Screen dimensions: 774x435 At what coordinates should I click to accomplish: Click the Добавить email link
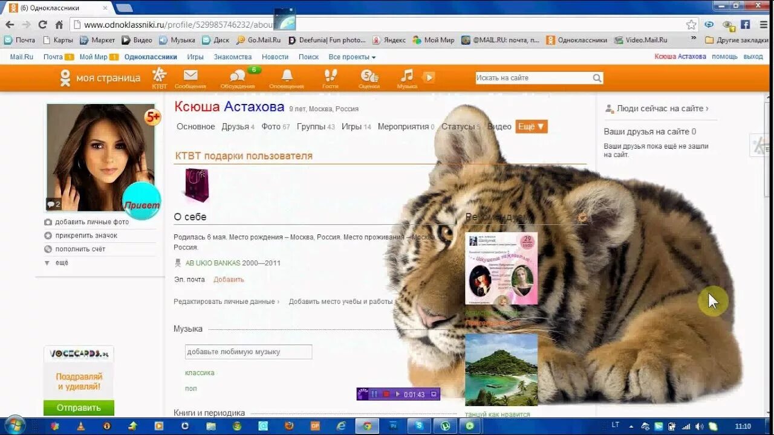(x=229, y=280)
